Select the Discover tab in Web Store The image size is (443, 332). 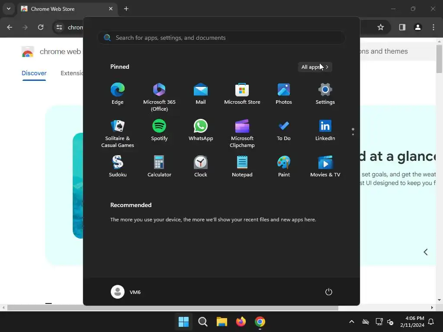point(34,73)
